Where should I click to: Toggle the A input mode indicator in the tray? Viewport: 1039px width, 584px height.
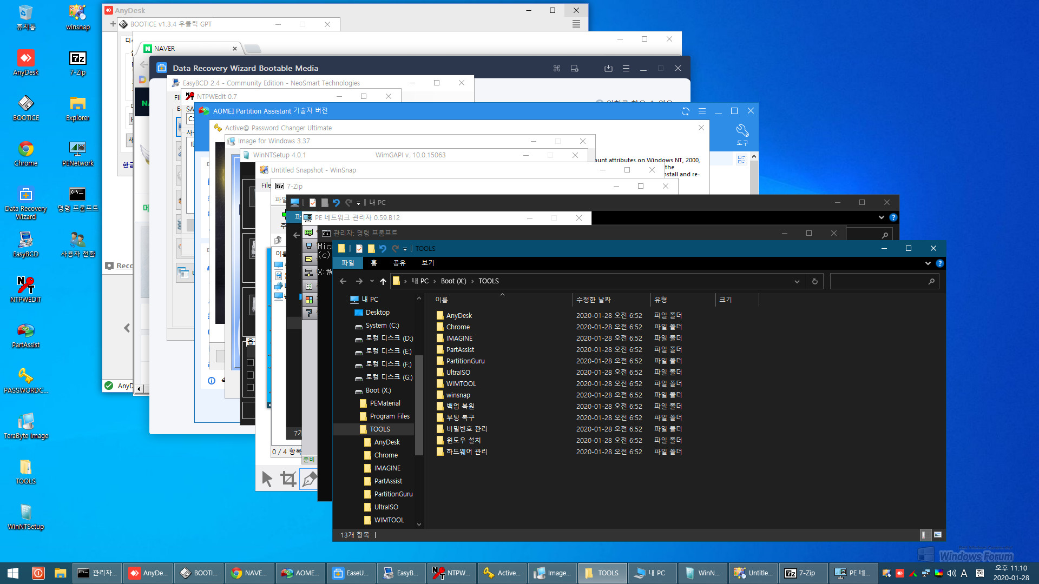click(x=964, y=573)
